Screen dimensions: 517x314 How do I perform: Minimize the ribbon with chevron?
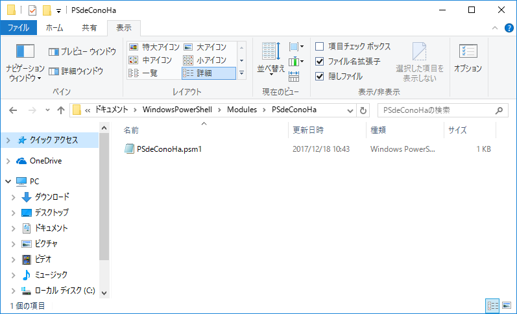click(x=495, y=28)
